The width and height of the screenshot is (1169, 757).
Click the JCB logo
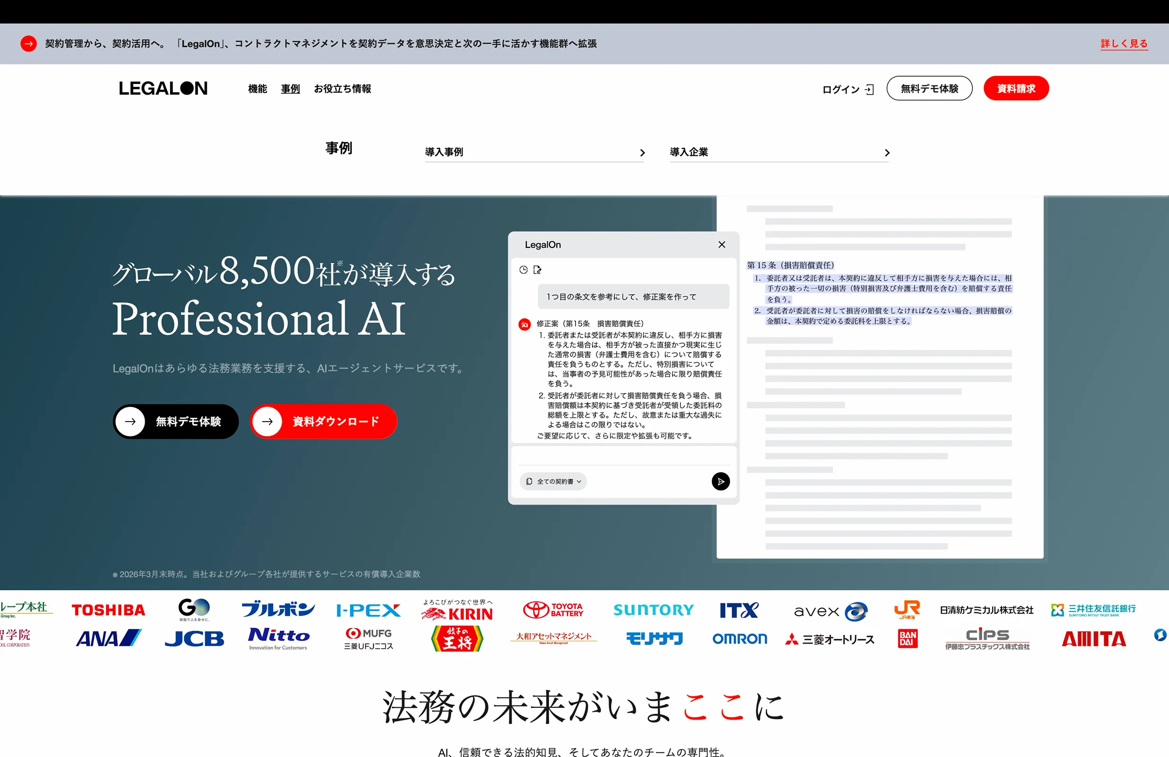(194, 639)
